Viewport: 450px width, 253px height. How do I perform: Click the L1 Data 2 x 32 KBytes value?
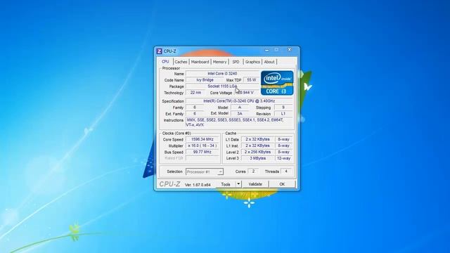pyautogui.click(x=257, y=139)
